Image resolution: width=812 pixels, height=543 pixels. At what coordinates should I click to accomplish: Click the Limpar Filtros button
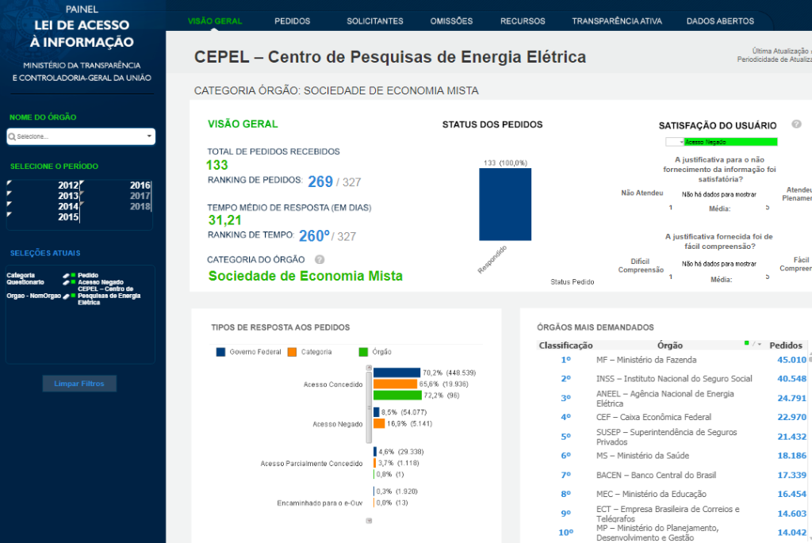coord(79,384)
